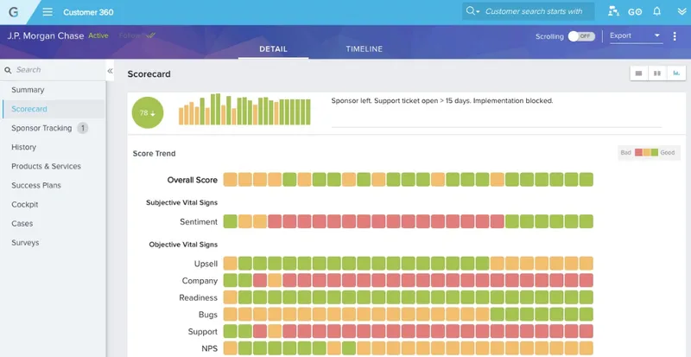Click the Score Trend heading
Viewport: 691px width, 357px height.
tap(155, 154)
